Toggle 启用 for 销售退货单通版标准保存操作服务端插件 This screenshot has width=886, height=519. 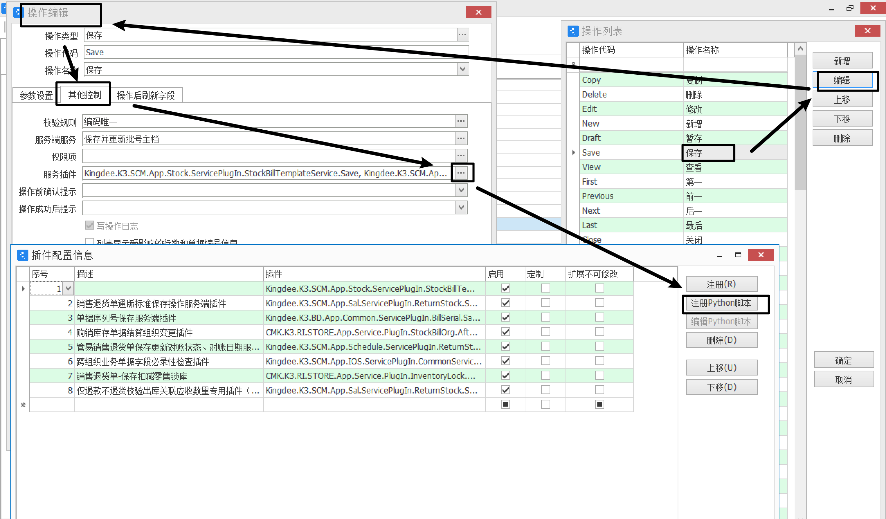506,303
